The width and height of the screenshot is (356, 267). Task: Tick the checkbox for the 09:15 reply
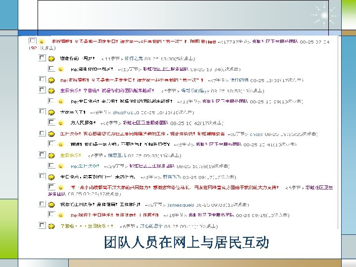point(51,214)
